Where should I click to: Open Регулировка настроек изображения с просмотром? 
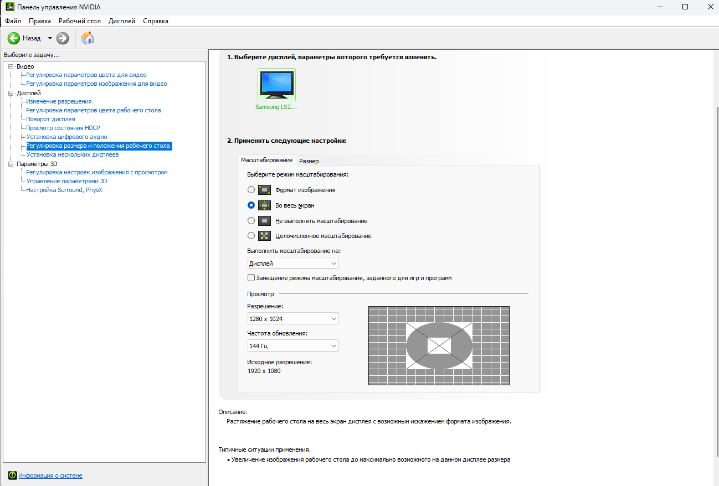click(97, 172)
